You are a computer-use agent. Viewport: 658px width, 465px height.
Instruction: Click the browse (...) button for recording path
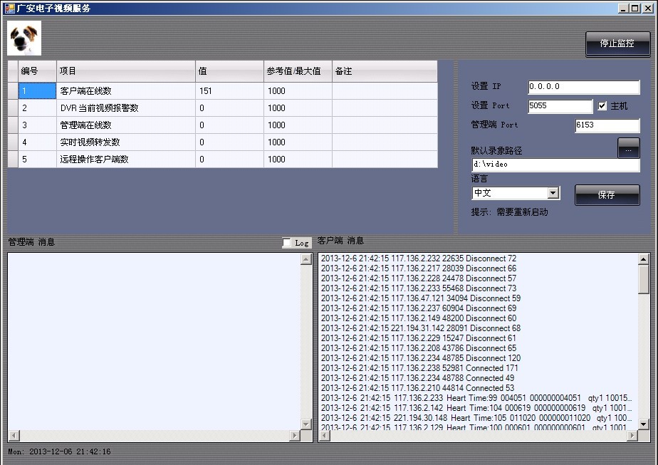pyautogui.click(x=627, y=149)
